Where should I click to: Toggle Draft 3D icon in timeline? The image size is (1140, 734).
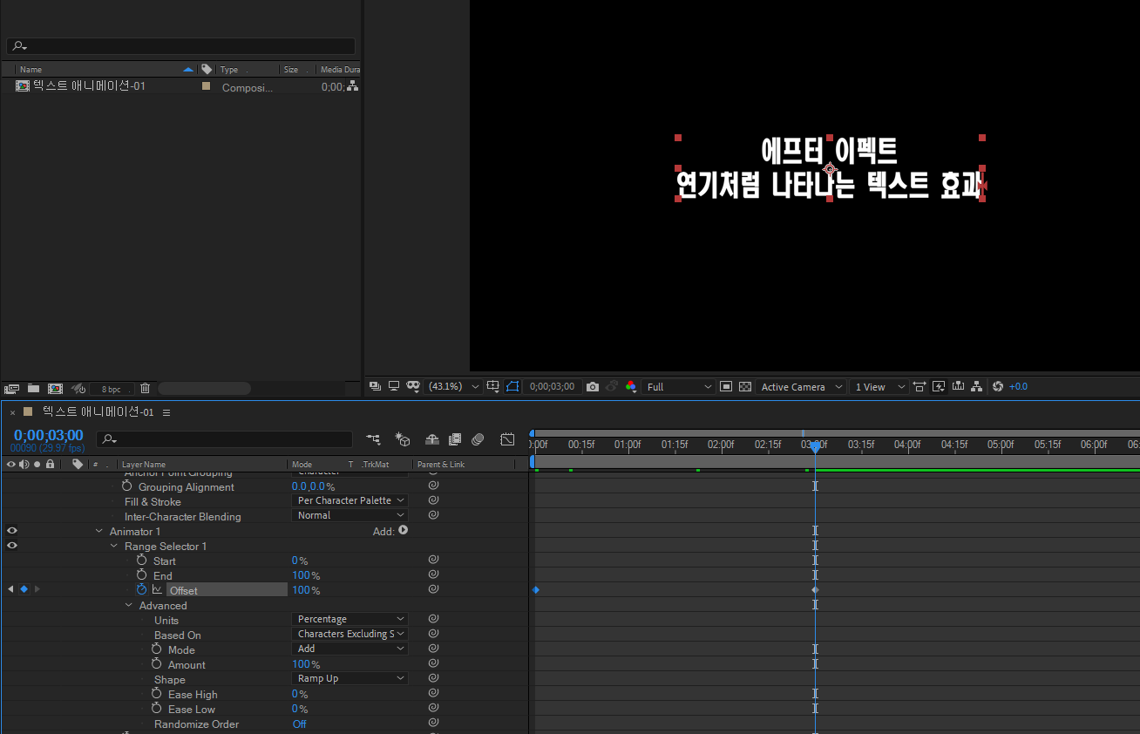tap(402, 439)
